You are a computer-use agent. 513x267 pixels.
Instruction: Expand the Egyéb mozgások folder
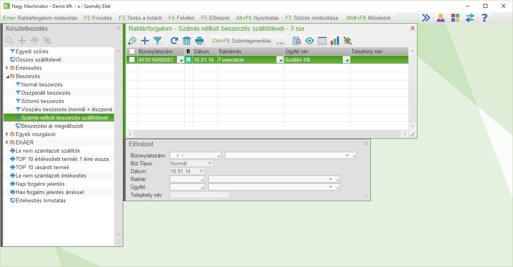pos(7,134)
